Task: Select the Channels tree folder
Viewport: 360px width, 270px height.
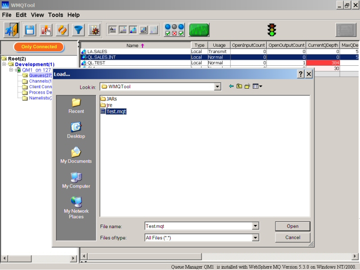Action: click(x=37, y=81)
